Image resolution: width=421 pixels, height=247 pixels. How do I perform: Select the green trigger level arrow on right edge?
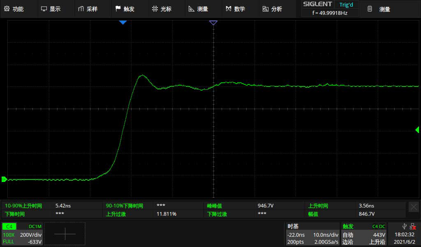tap(417, 130)
